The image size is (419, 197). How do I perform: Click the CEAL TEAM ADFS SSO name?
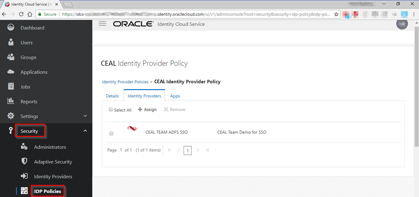167,132
